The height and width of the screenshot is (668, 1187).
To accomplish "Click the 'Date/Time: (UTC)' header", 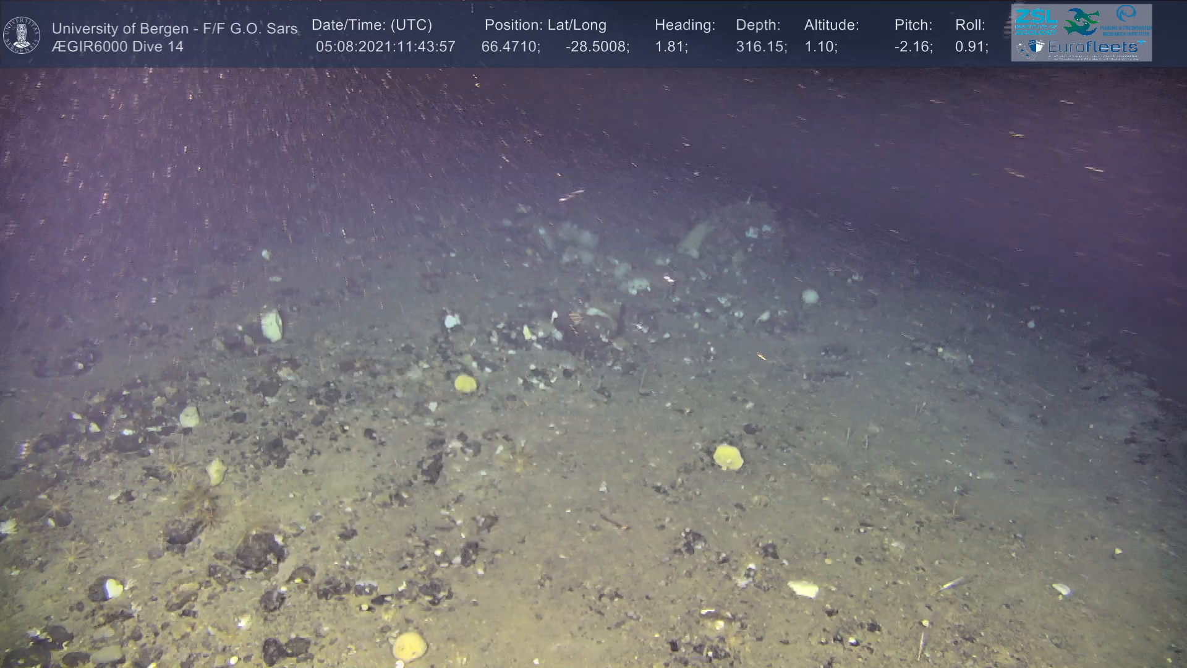I will click(372, 25).
